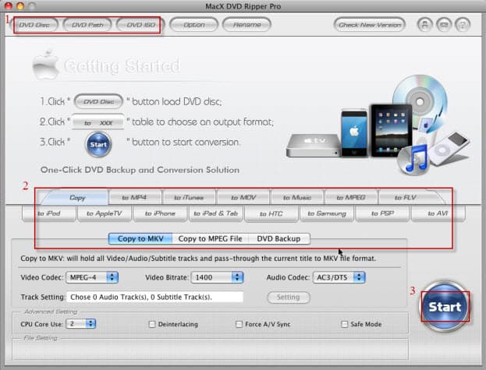Click the Track Setting text field

(155, 297)
